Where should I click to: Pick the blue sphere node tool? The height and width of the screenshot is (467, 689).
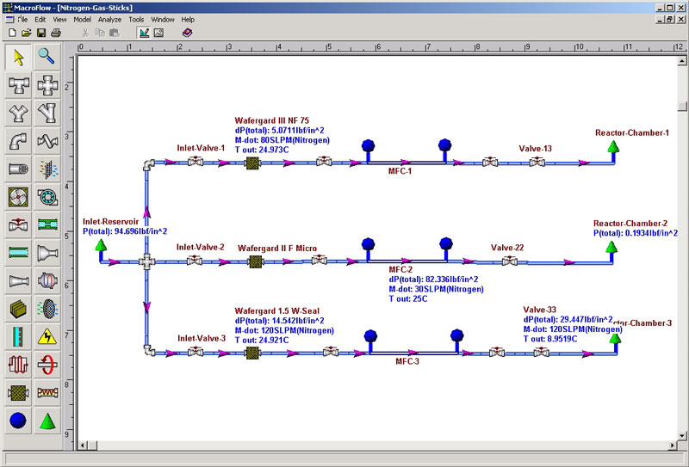click(18, 421)
